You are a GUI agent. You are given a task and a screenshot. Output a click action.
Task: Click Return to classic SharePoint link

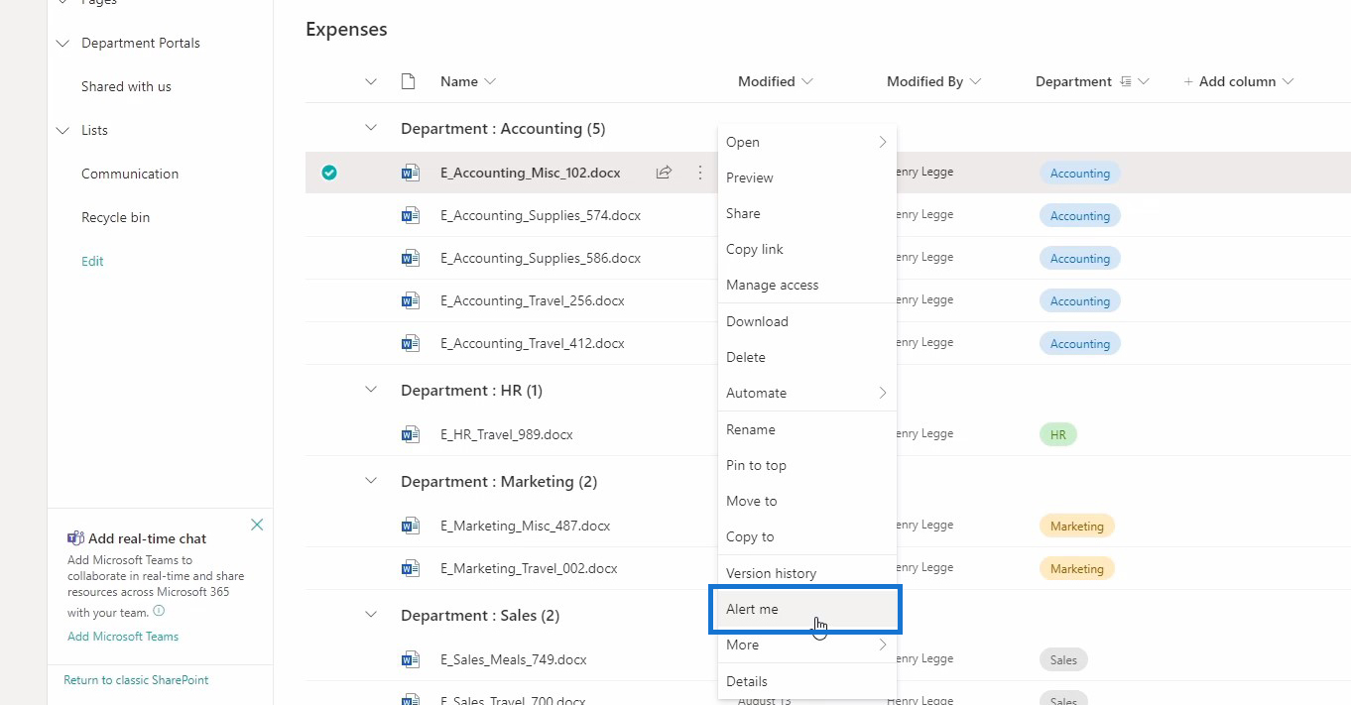(136, 680)
